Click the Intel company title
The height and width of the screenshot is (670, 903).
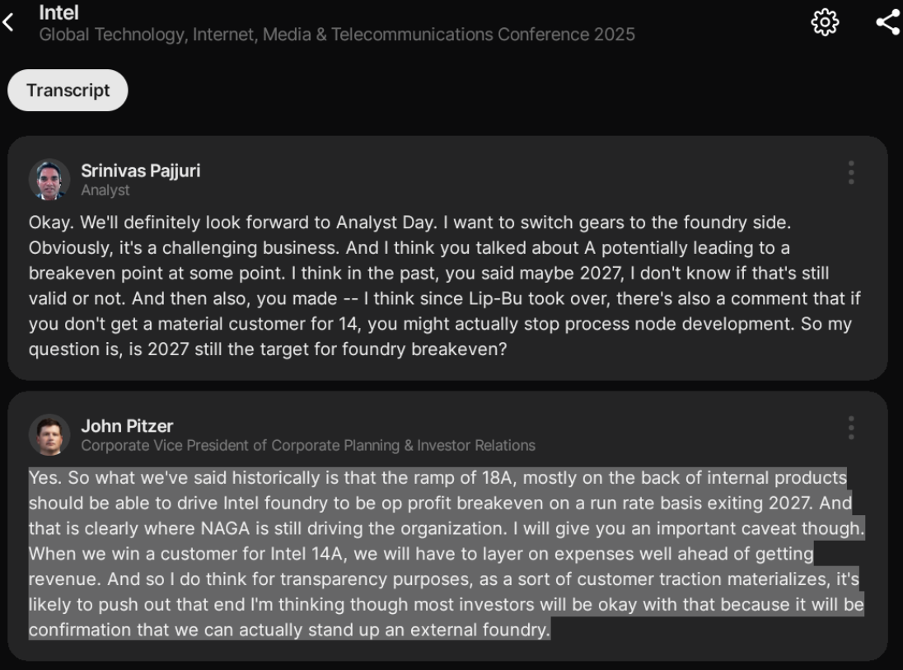click(x=58, y=13)
